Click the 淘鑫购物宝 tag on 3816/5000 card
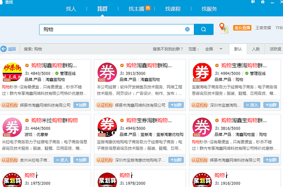The height and width of the screenshot is (187, 283). [x=245, y=134]
